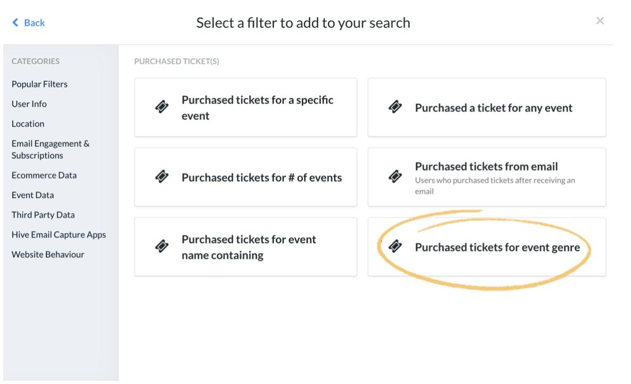Select Hive Email Capture Apps category
Viewport: 631px width, 384px height.
click(x=59, y=235)
